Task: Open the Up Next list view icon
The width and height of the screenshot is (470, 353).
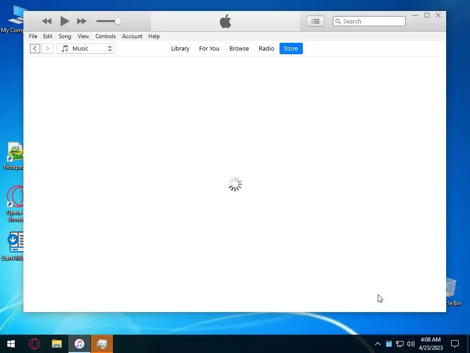Action: tap(315, 21)
